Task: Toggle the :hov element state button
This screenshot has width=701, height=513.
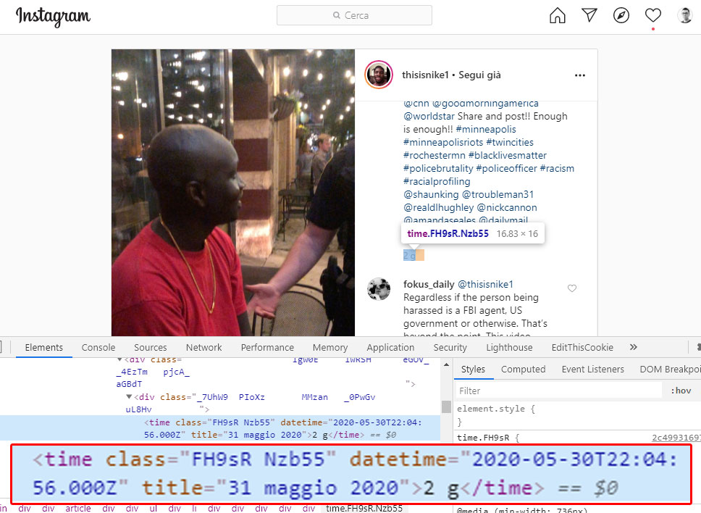Action: coord(681,391)
